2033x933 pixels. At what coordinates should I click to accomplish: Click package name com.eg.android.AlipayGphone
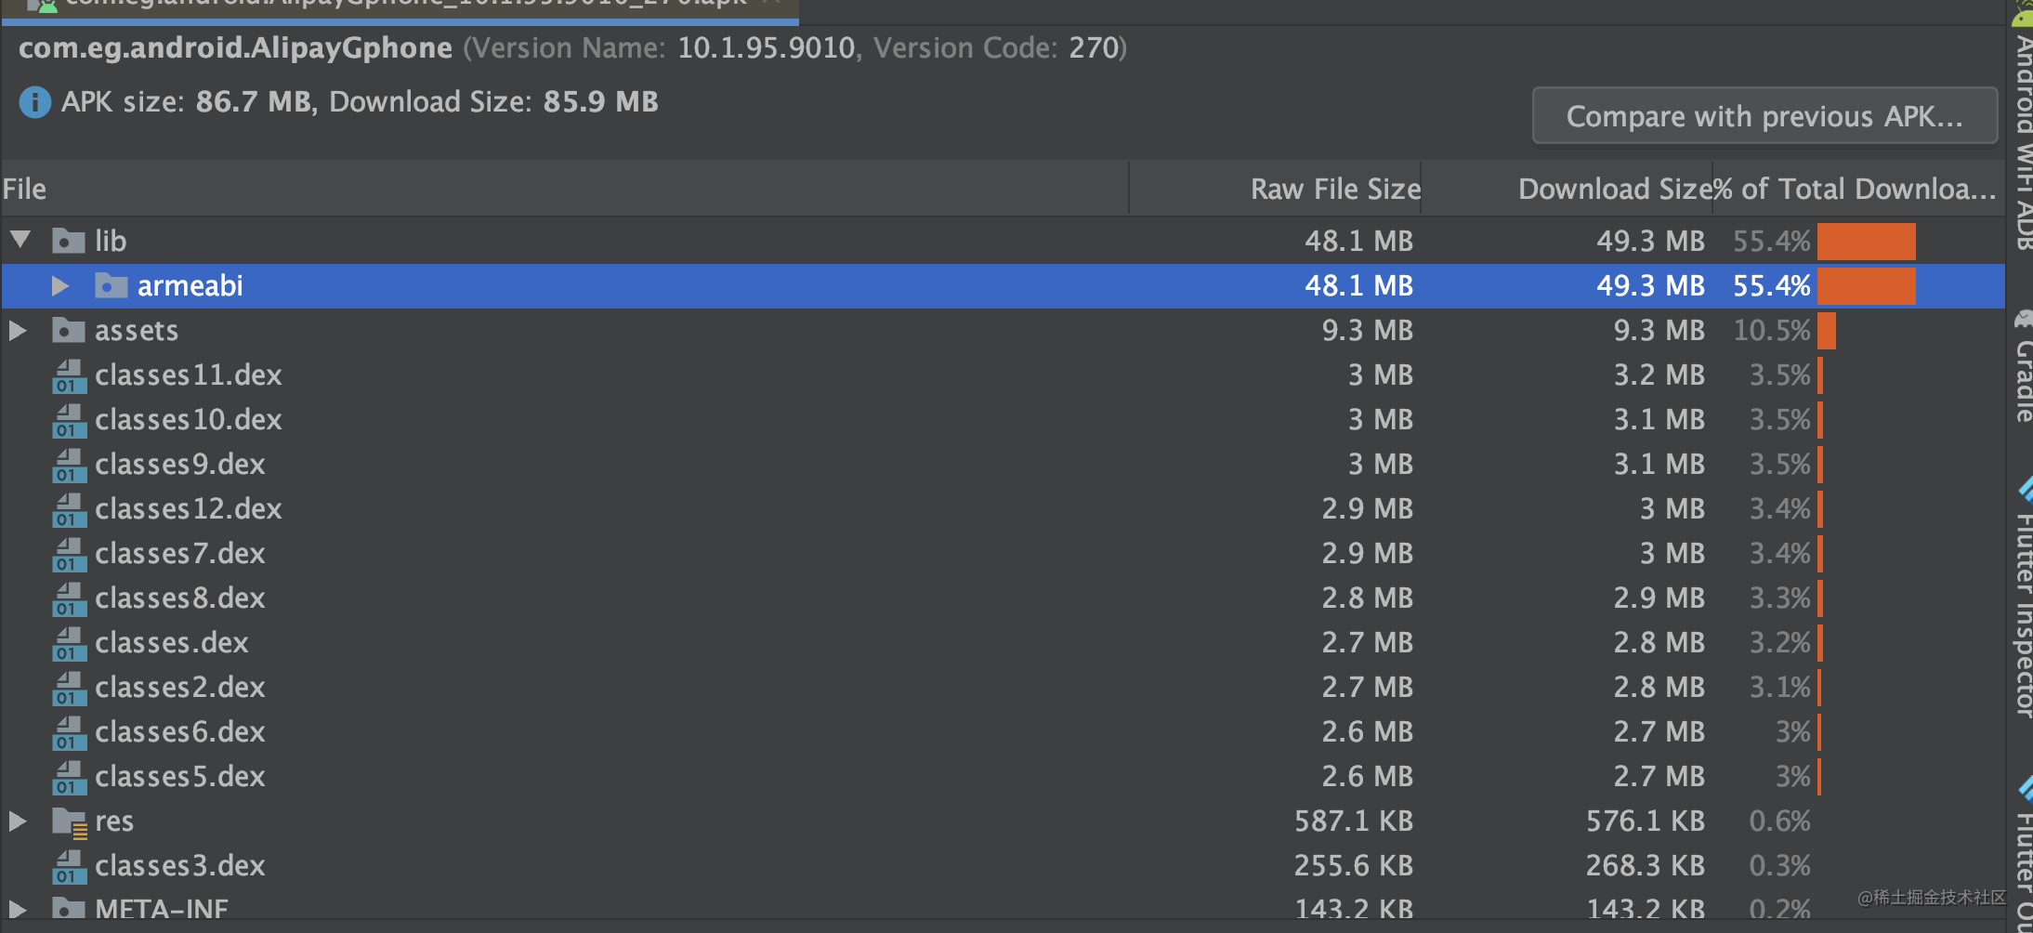[236, 47]
